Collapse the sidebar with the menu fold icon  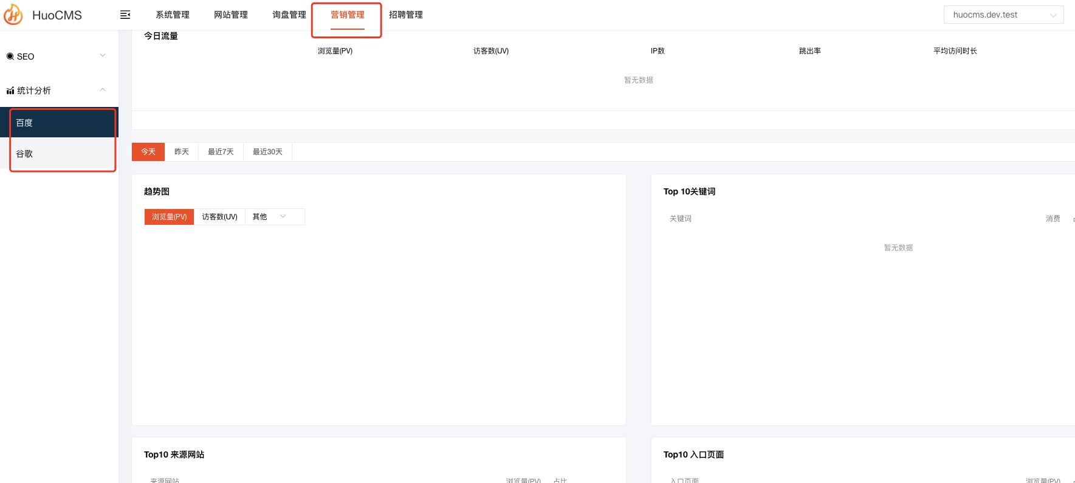[x=125, y=15]
